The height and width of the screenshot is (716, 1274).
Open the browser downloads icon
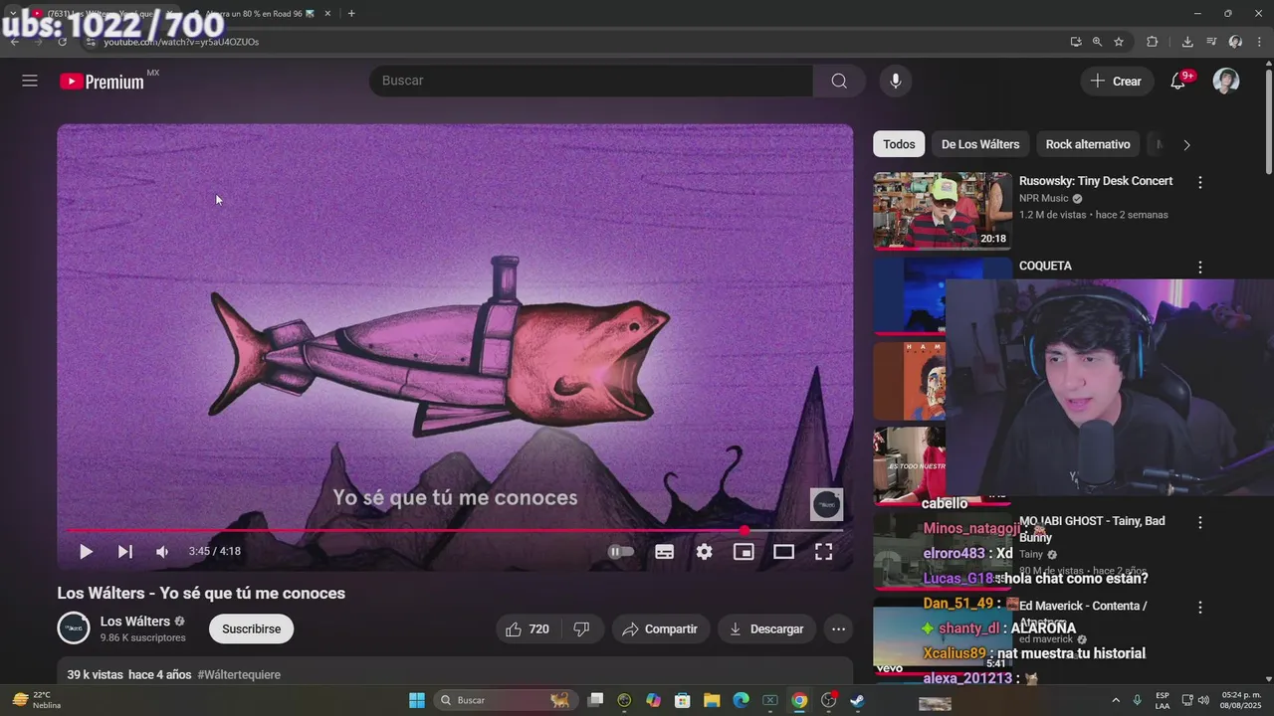click(1187, 42)
